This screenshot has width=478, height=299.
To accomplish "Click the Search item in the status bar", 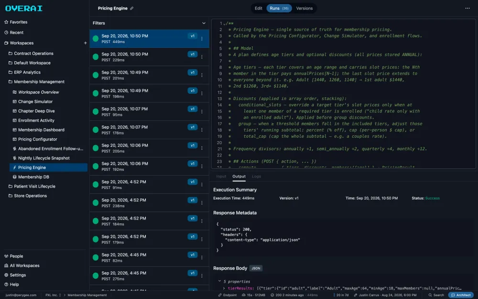I will tap(436, 295).
